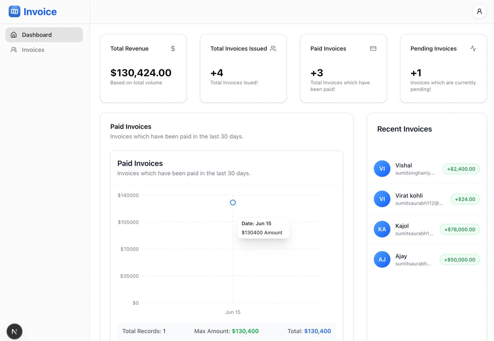
Task: Click the users icon on Total Invoices Issued card
Action: pyautogui.click(x=273, y=48)
